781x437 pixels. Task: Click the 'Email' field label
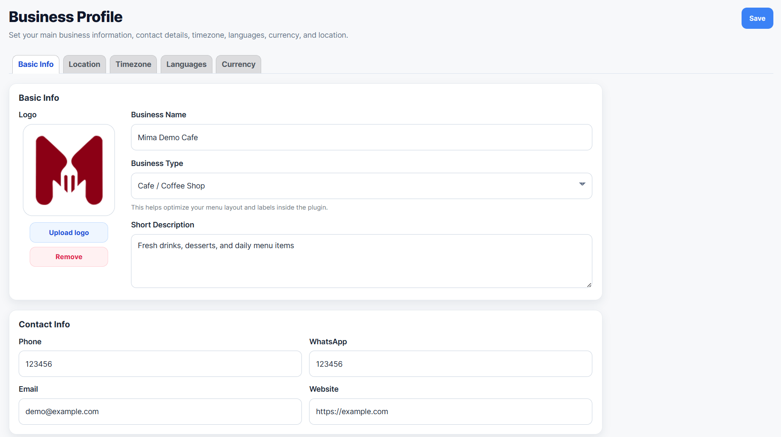pyautogui.click(x=28, y=389)
